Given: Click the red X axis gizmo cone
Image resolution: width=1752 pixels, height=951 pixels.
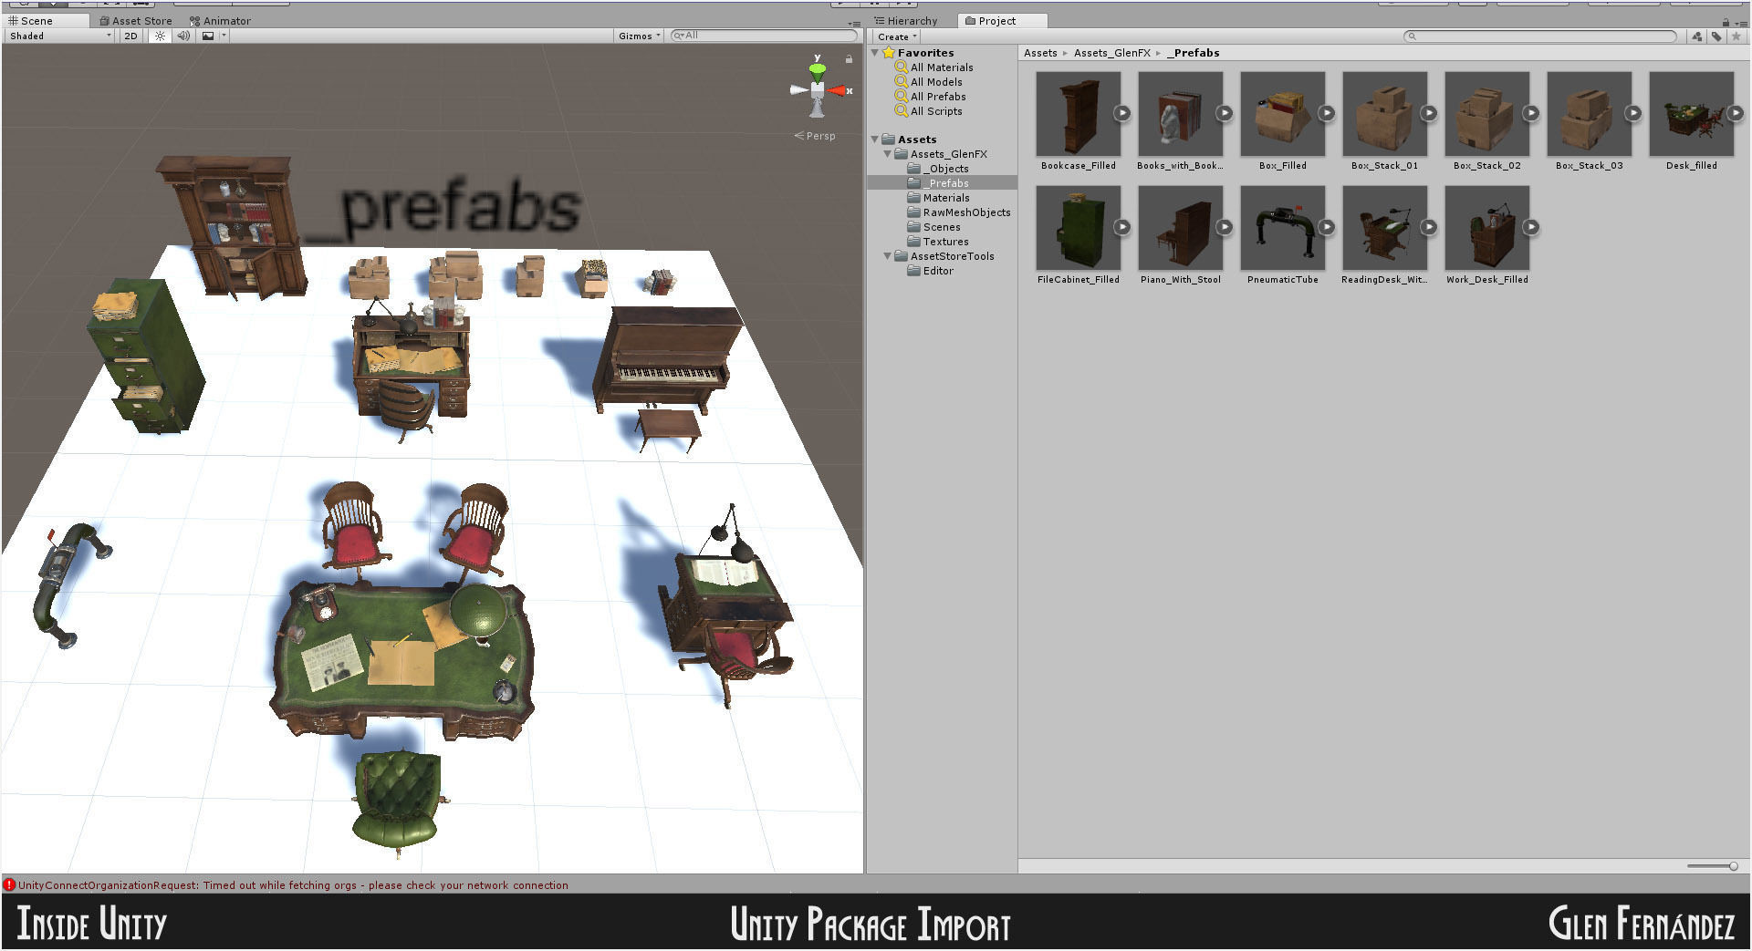Looking at the screenshot, I should [837, 90].
